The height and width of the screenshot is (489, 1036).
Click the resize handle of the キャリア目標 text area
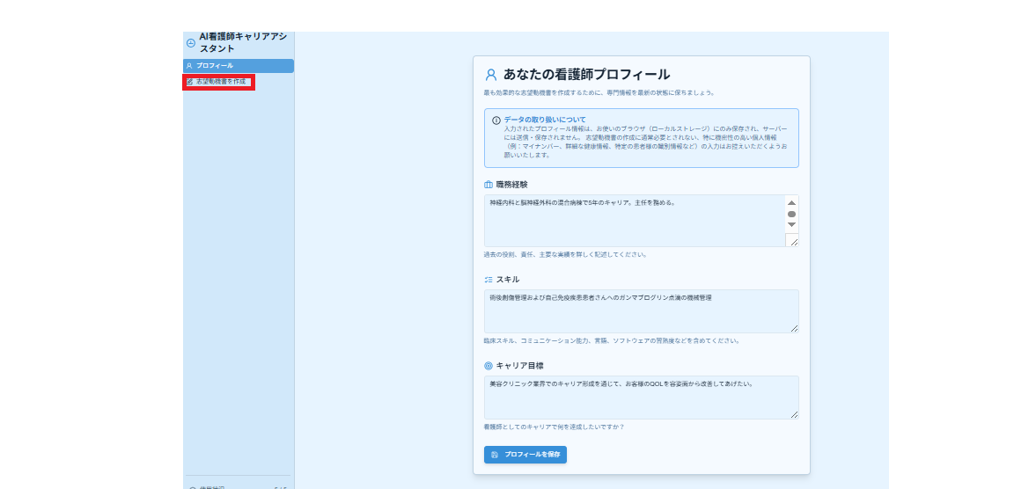[x=794, y=414]
